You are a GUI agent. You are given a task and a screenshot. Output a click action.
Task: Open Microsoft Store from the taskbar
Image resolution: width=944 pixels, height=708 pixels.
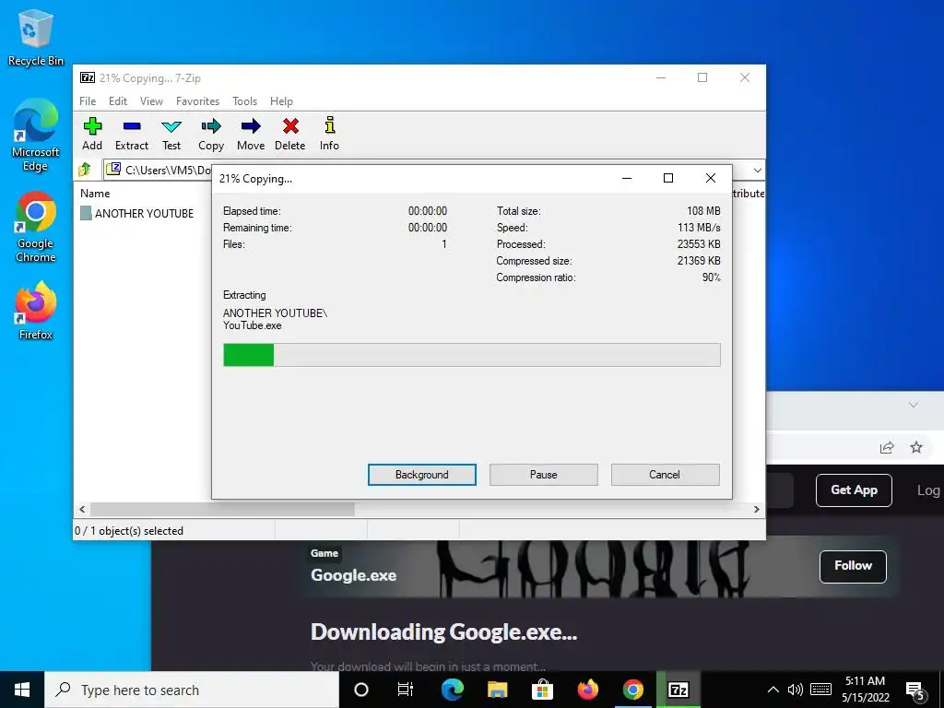click(x=542, y=690)
